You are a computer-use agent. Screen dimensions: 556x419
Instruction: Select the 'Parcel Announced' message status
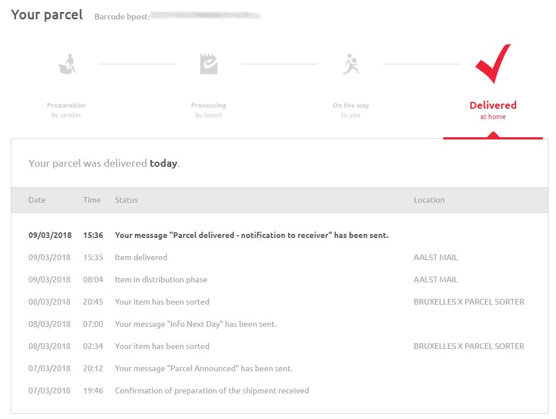(204, 368)
